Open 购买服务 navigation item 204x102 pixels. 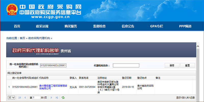(x=71, y=26)
